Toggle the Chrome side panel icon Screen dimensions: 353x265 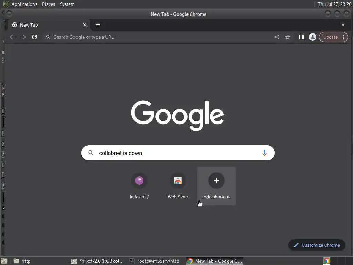point(301,37)
